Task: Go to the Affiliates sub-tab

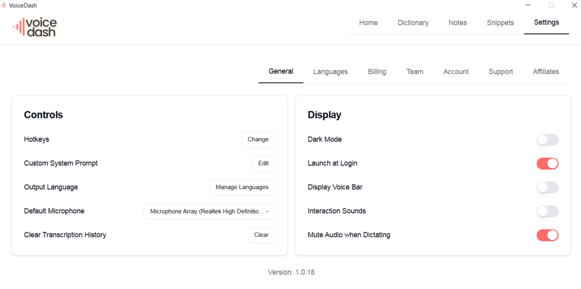Action: coord(546,72)
